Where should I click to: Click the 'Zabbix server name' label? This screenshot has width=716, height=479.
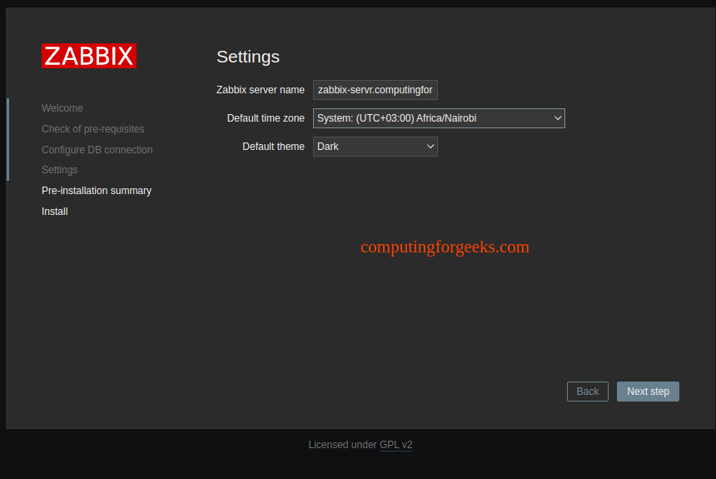[x=261, y=90]
